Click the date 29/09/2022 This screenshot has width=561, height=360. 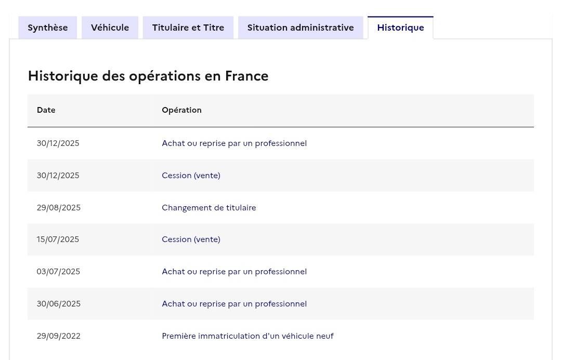59,336
